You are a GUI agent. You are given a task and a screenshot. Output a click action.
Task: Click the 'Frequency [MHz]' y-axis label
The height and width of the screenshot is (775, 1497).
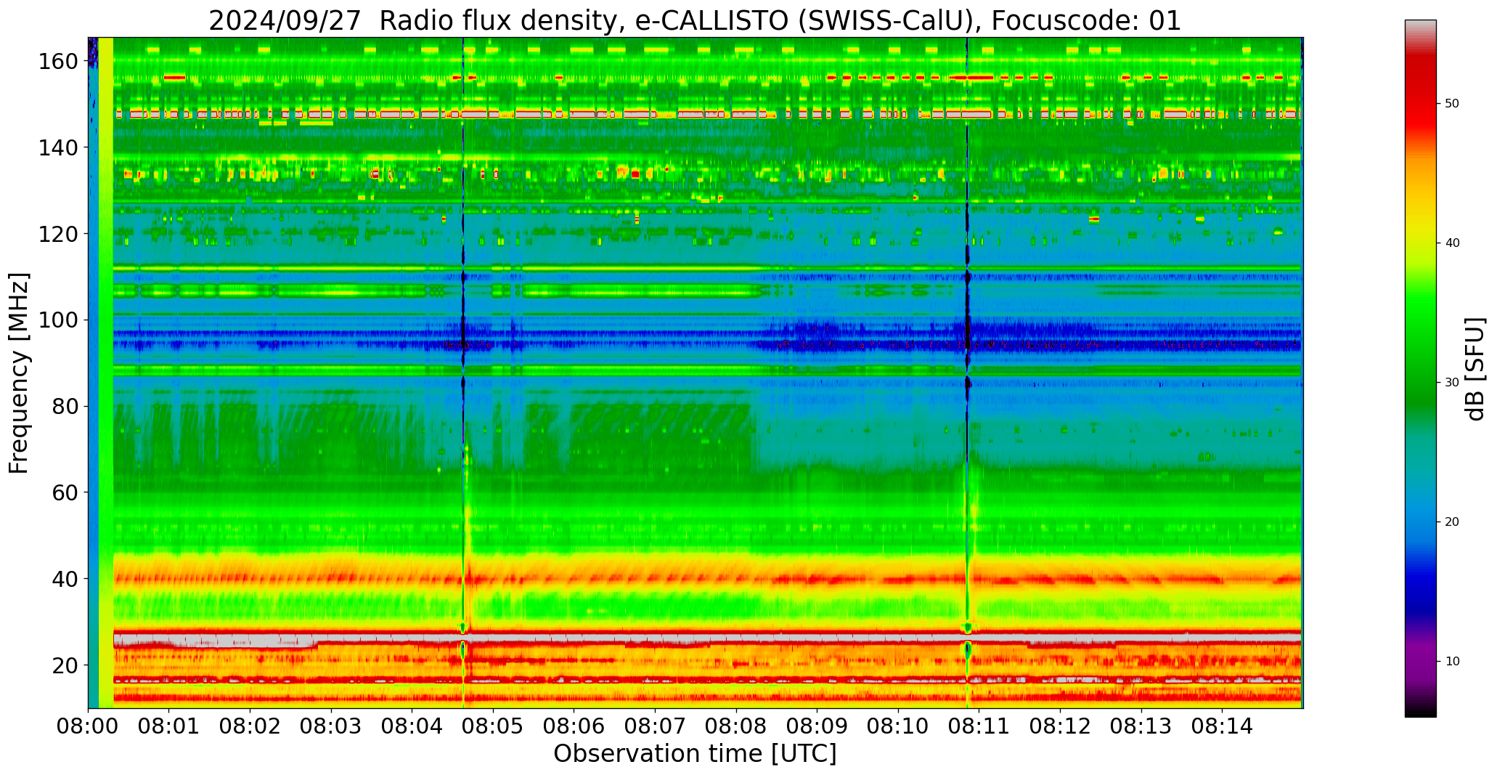19,373
